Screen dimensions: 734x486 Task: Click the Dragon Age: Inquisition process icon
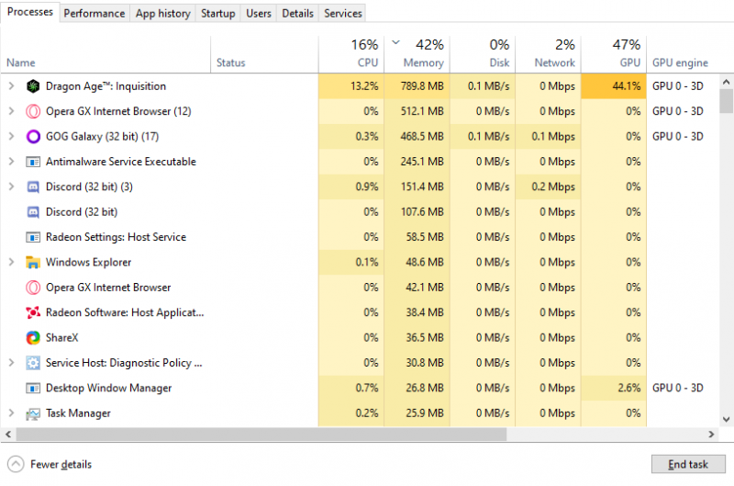coord(33,86)
